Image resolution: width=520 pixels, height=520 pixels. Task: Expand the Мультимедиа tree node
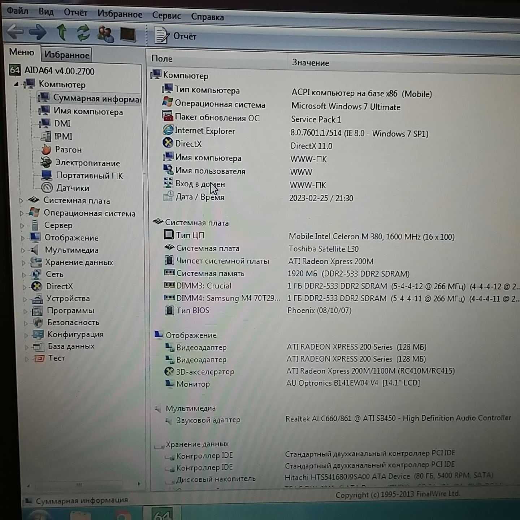click(23, 250)
